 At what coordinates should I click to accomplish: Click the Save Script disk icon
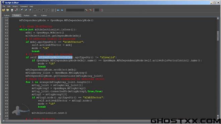point(12,10)
